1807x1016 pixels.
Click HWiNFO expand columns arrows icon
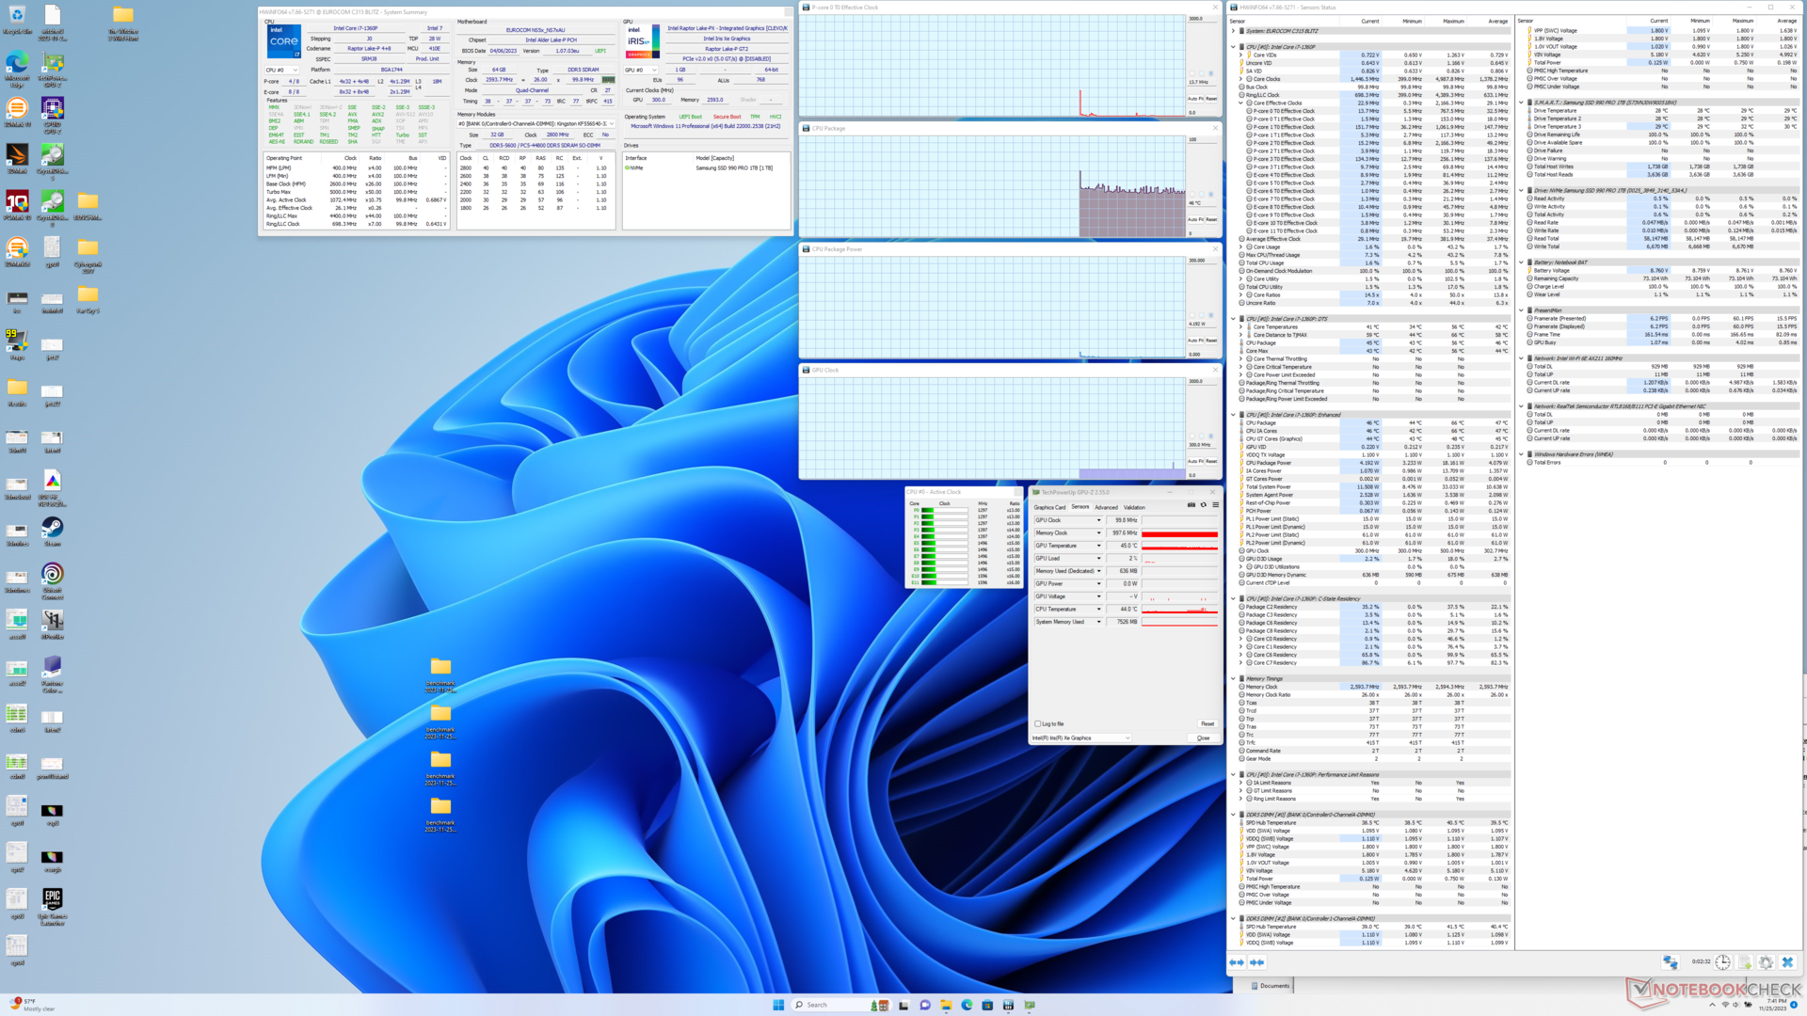1237,962
